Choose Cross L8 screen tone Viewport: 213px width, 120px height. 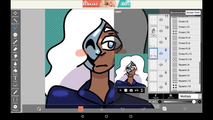pyautogui.click(x=186, y=21)
